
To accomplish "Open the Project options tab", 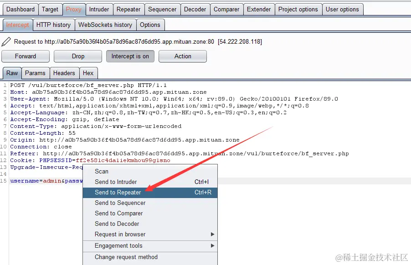I will (x=298, y=10).
